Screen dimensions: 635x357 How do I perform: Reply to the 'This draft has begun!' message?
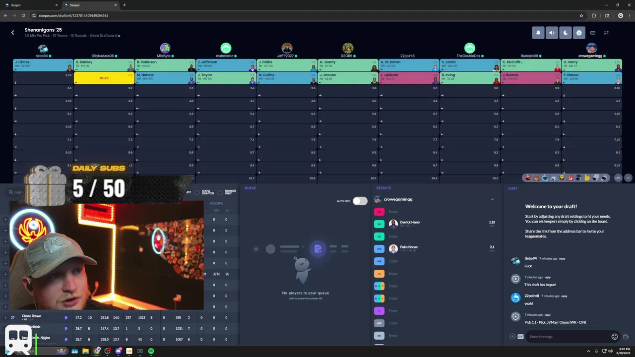coord(548,277)
